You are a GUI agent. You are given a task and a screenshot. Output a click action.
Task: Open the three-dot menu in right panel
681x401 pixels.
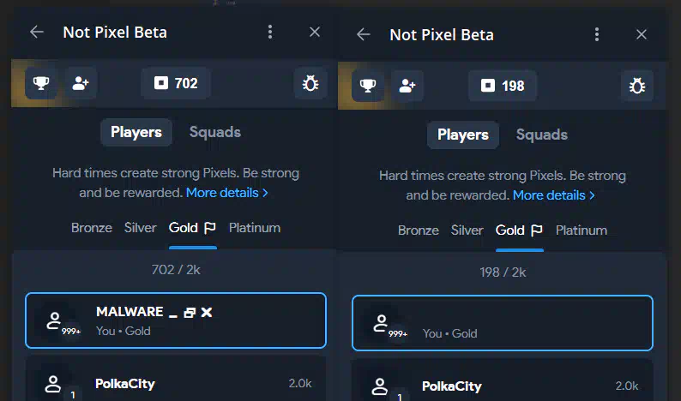tap(597, 34)
